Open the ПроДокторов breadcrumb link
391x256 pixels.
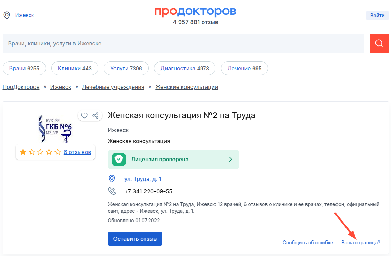pyautogui.click(x=21, y=87)
